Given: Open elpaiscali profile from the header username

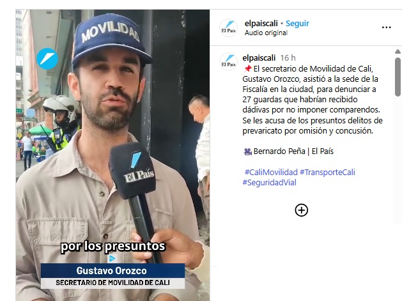Looking at the screenshot, I should click(261, 24).
